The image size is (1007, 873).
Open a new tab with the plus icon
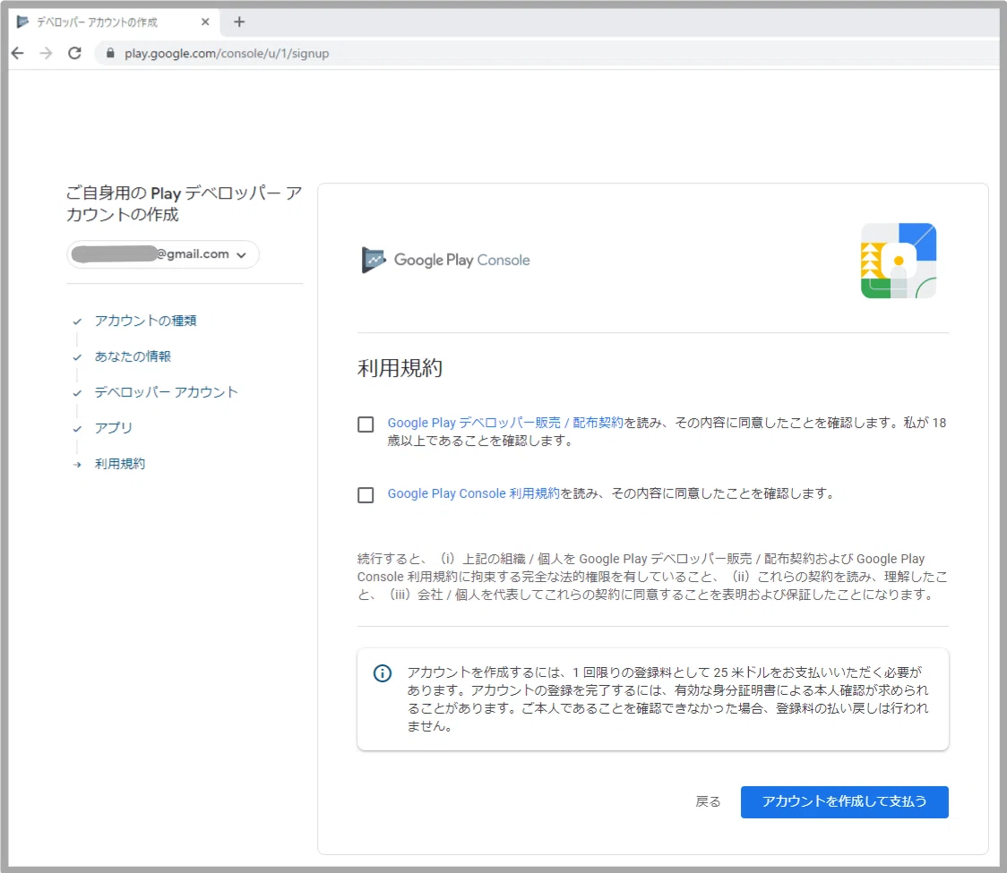239,21
